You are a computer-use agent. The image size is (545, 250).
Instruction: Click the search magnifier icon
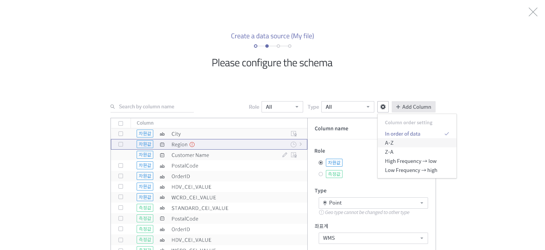pos(113,107)
